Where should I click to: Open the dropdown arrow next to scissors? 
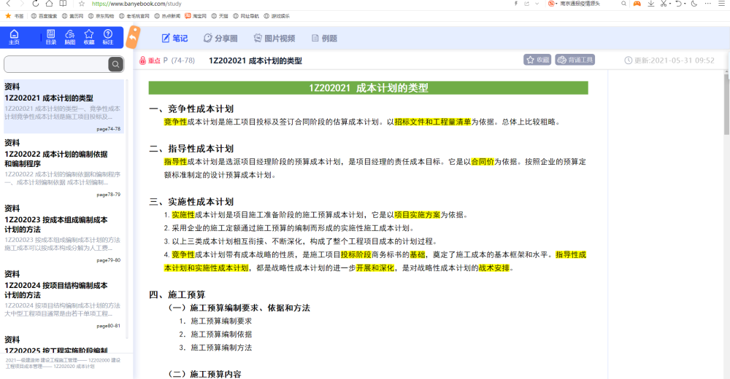(670, 4)
